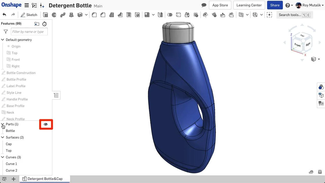This screenshot has width=325, height=183.
Task: Select the Sweep tool icon
Action: coord(63,15)
